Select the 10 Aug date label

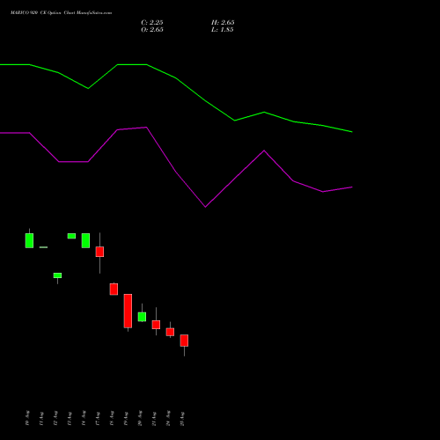click(27, 418)
